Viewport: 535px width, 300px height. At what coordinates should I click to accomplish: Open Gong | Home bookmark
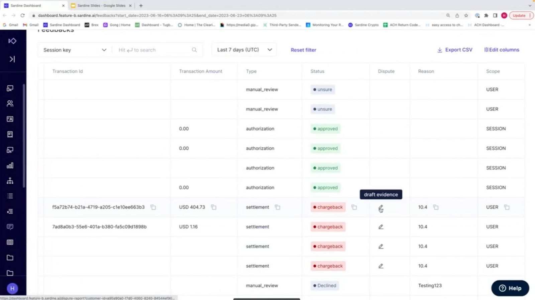[x=117, y=25]
